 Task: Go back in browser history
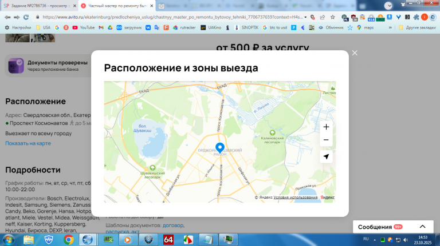pyautogui.click(x=7, y=17)
